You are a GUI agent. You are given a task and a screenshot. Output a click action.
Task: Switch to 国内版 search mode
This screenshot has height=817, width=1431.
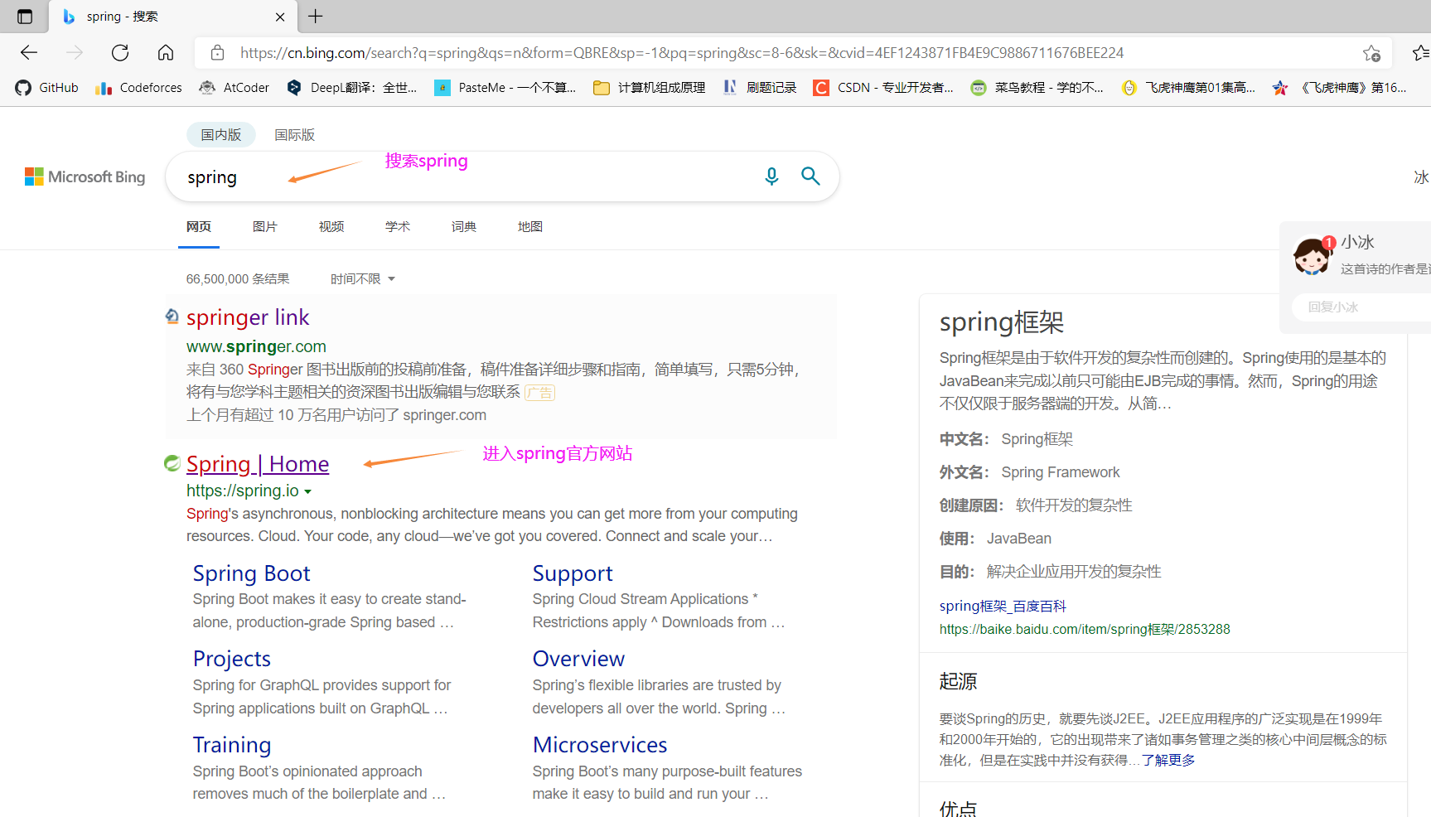[x=220, y=134]
